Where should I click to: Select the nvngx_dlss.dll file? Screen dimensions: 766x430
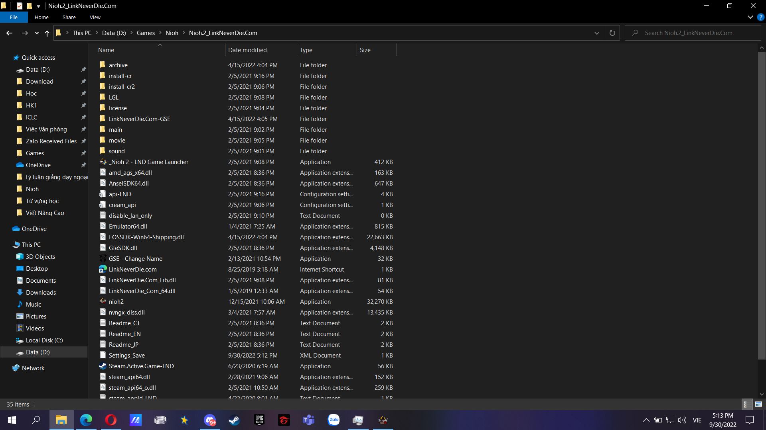coord(126,312)
